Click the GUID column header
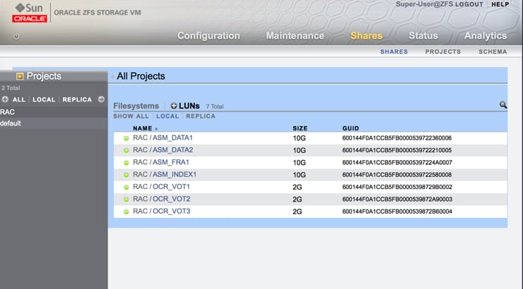This screenshot has width=523, height=289. (351, 128)
